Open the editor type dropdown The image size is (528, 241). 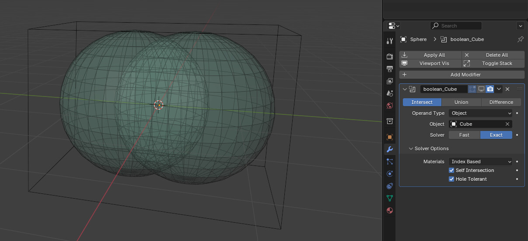click(394, 26)
